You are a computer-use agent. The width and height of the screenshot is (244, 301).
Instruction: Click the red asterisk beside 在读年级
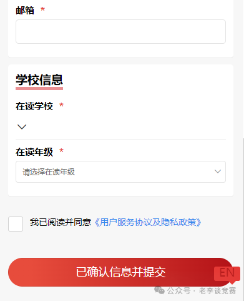[x=61, y=151]
